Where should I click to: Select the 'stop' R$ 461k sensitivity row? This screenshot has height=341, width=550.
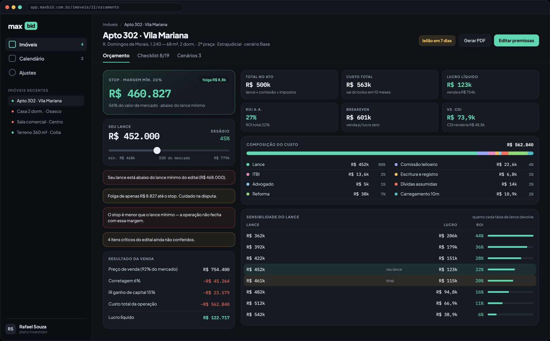[390, 281]
